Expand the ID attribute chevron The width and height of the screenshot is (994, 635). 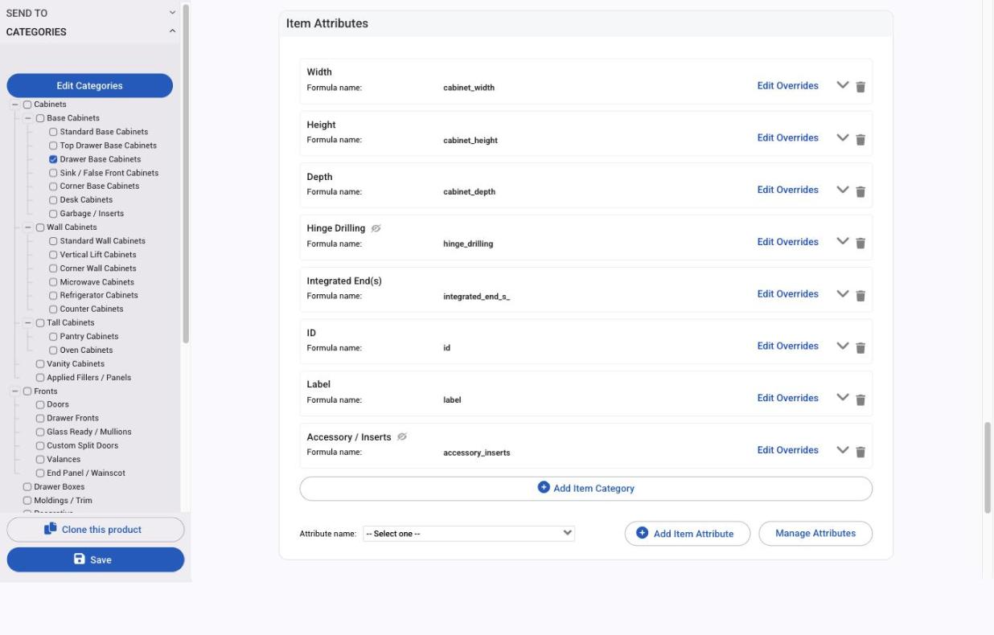843,346
